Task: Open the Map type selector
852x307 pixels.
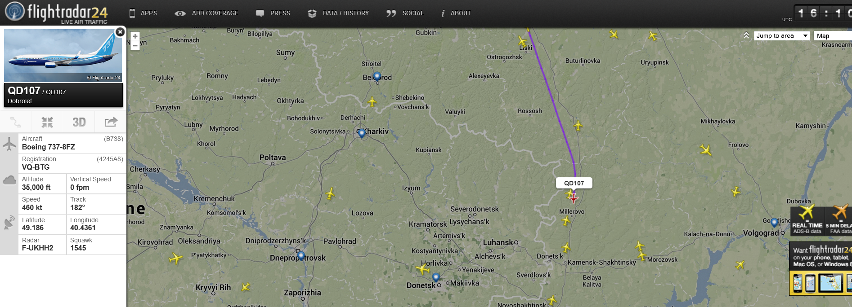Action: [833, 35]
